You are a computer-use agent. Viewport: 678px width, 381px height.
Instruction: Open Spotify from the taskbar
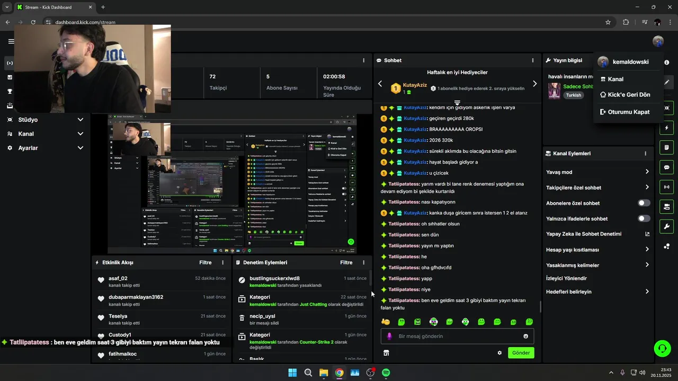(x=386, y=373)
